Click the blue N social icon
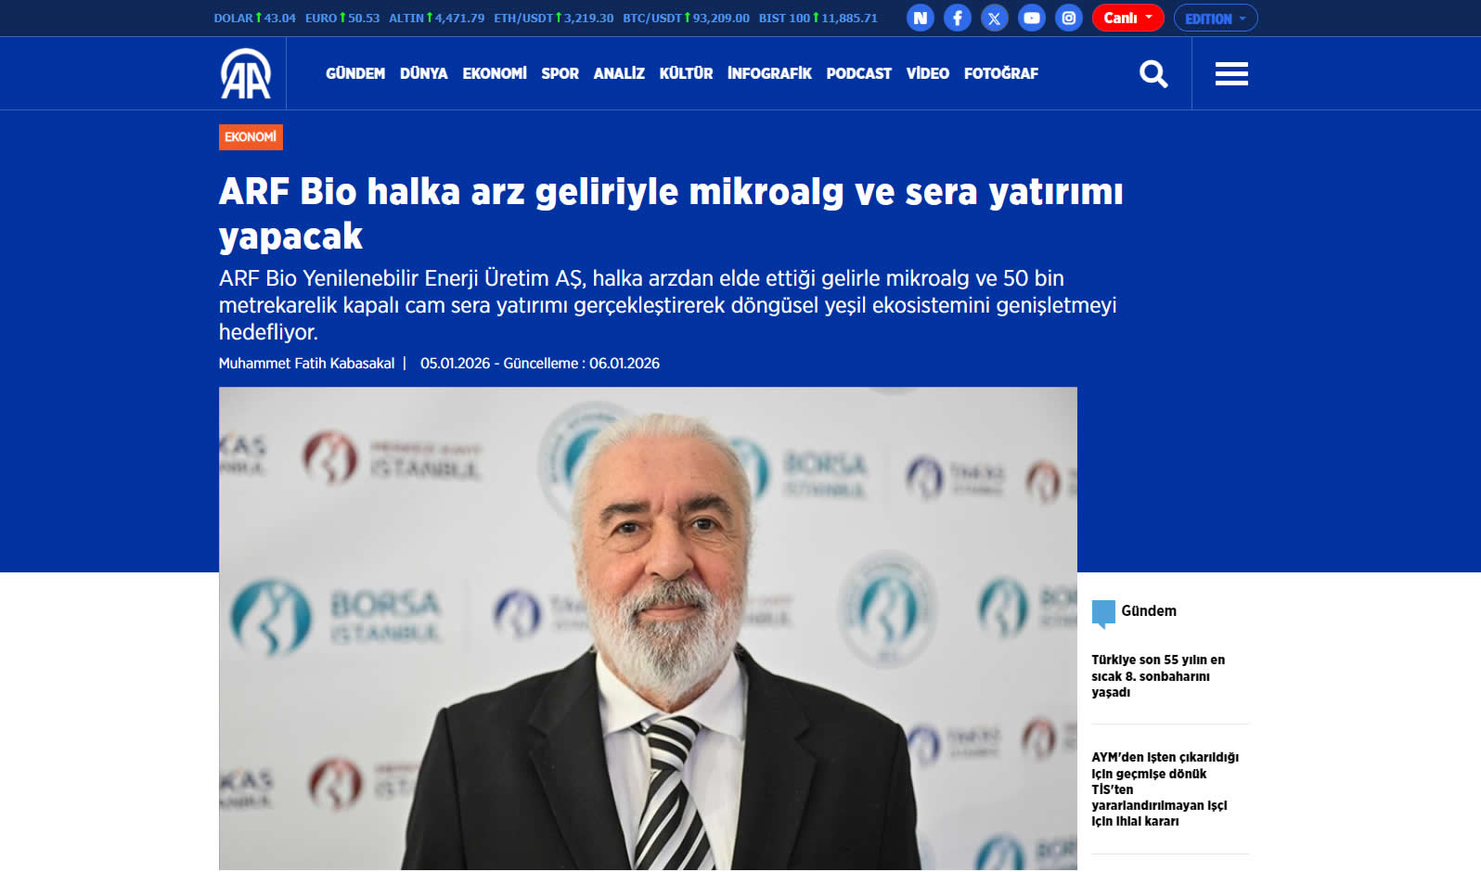This screenshot has width=1481, height=872. [921, 18]
